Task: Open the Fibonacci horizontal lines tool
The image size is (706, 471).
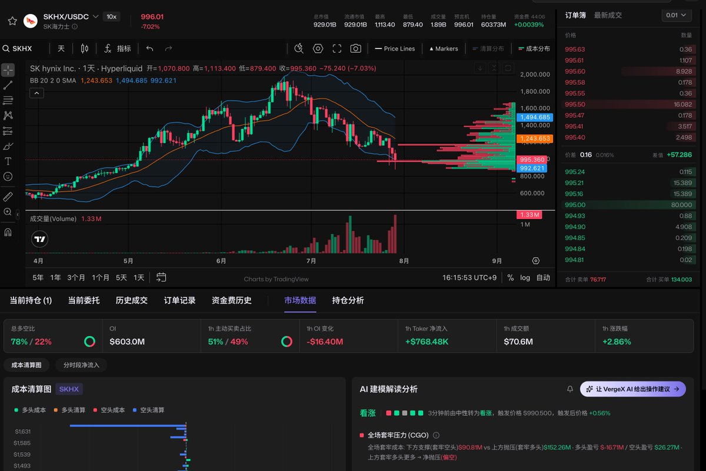Action: point(8,101)
